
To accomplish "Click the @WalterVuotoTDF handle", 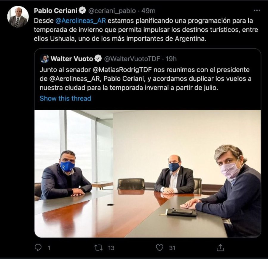I will (x=132, y=59).
